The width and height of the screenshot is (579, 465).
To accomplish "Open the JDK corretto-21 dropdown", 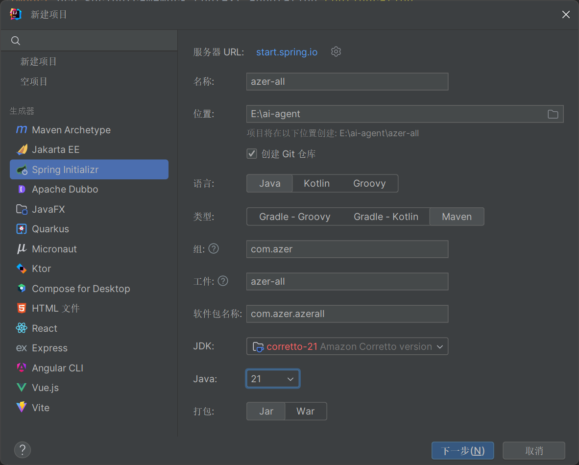I will click(x=347, y=346).
